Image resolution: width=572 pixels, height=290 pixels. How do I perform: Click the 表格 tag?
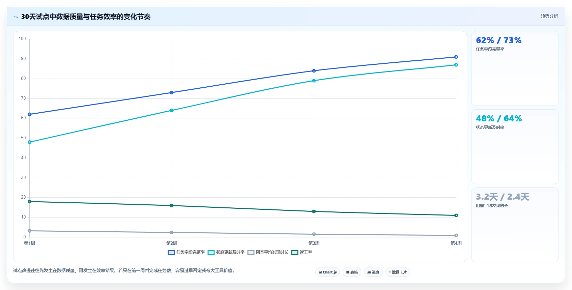pos(352,272)
